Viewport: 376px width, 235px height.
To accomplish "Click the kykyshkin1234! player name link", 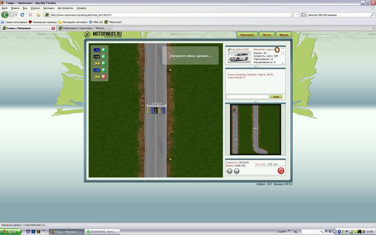I will coord(240,49).
